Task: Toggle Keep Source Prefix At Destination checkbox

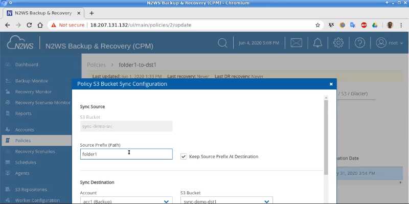Action: [x=184, y=156]
